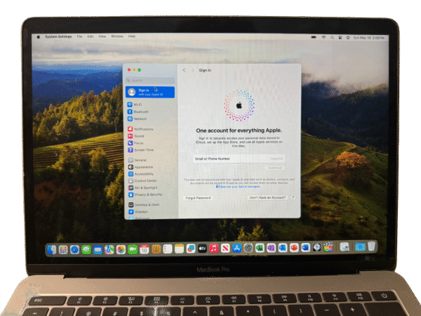421x316 pixels.
Task: Open the Downloads folder in the Dock
Action: [360, 246]
